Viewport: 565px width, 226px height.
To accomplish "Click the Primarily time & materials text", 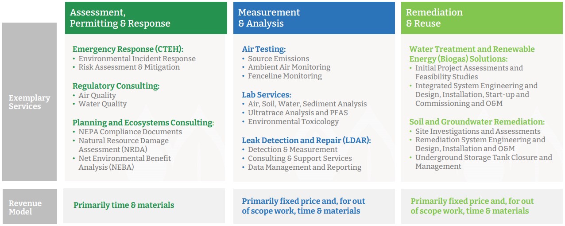I will (124, 205).
